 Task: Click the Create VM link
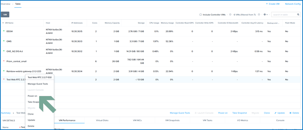273,4
